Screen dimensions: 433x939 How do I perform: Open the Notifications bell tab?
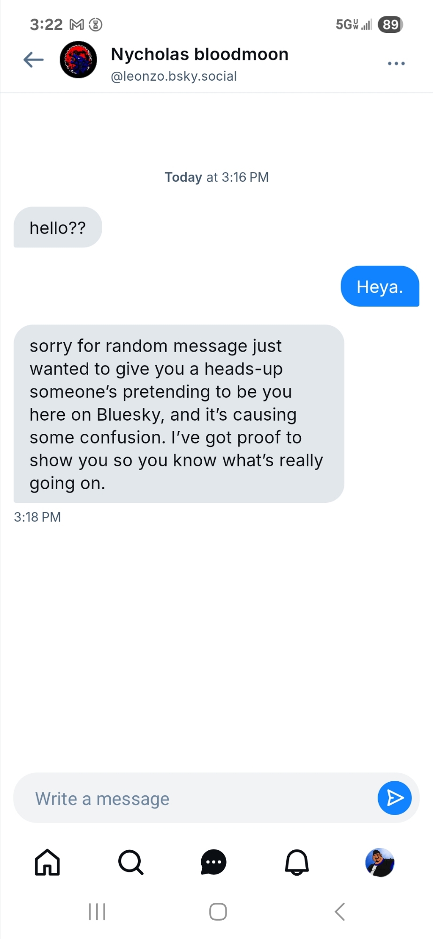pyautogui.click(x=297, y=862)
